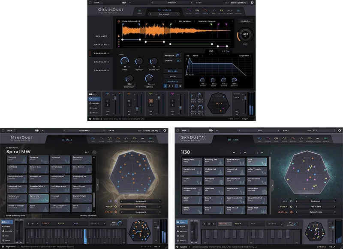
Task: Solo GrainDust mixer channel Gra 2
Action: 129,105
